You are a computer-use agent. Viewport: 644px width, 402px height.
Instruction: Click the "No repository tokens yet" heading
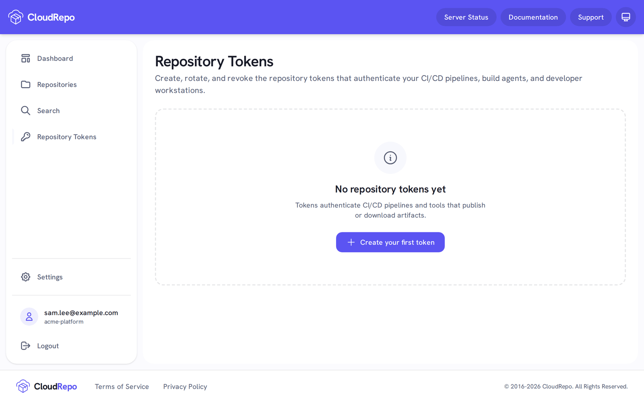pos(390,189)
